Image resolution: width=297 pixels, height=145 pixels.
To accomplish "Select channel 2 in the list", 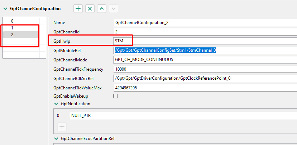I will (x=21, y=35).
